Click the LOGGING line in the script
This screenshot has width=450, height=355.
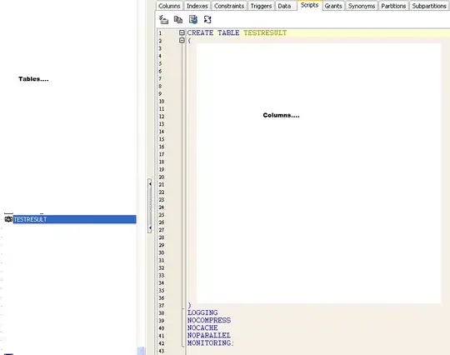(x=202, y=312)
